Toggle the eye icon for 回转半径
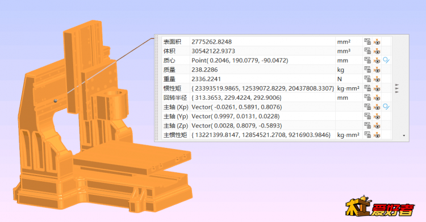This screenshot has width=426, height=222. pos(377,97)
